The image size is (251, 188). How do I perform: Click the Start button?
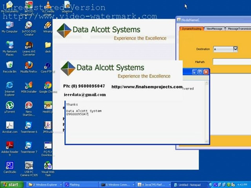click(12, 185)
